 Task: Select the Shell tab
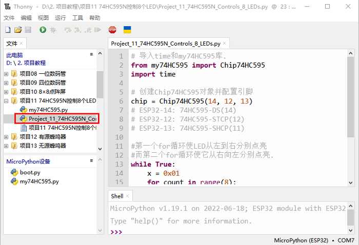click(117, 196)
